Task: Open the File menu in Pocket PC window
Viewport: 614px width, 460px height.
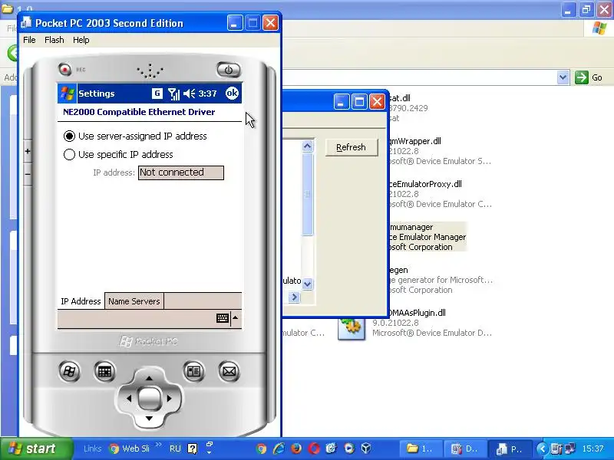Action: point(29,40)
